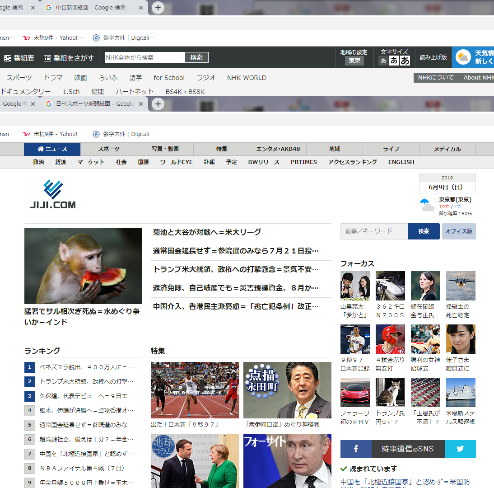The width and height of the screenshot is (494, 488).
Task: Open 政治 subcategory
Action: [38, 162]
